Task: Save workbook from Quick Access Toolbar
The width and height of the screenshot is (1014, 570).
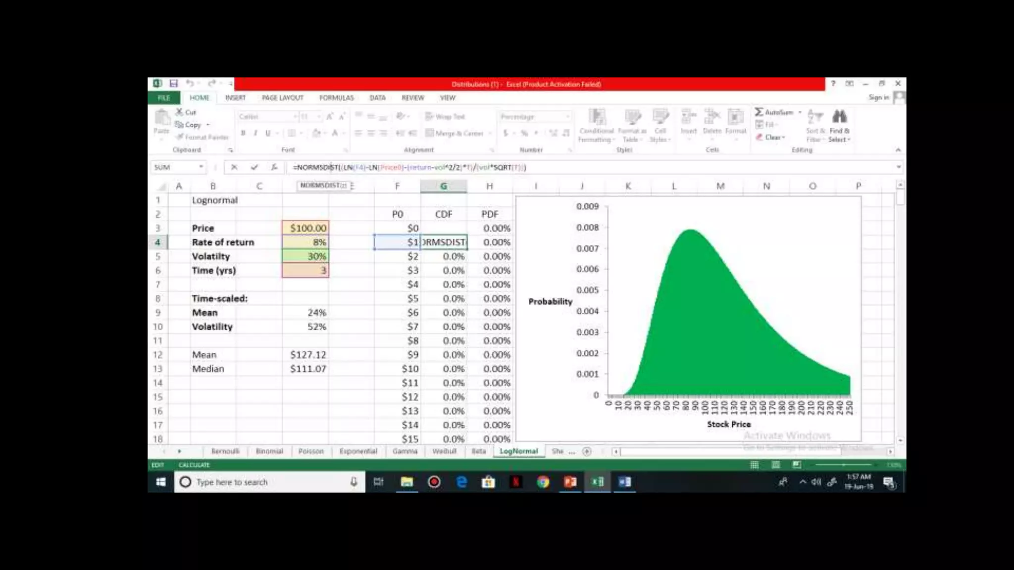Action: click(173, 84)
